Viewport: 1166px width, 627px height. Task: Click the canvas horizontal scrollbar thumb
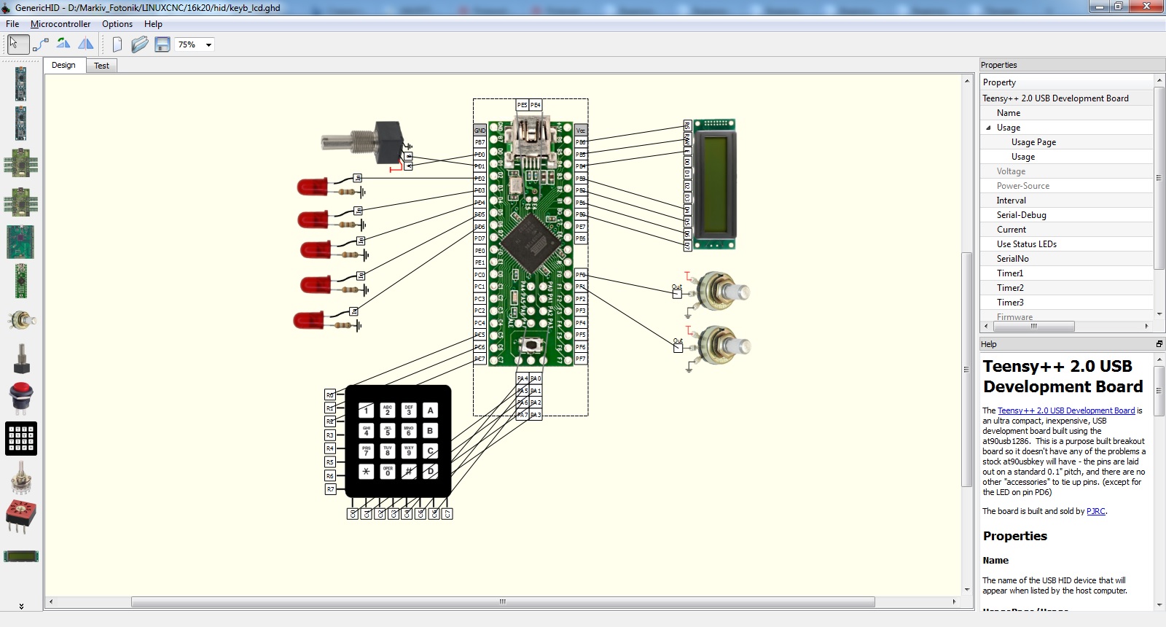point(503,601)
